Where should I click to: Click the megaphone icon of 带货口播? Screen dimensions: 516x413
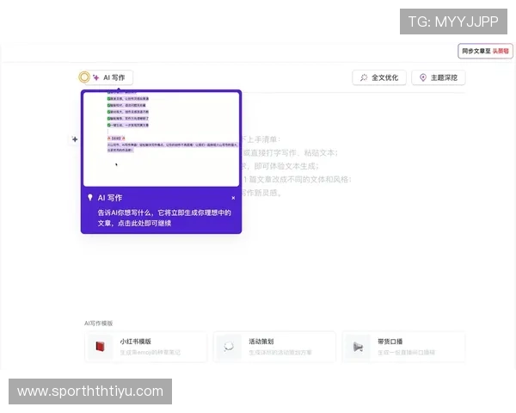pos(358,347)
